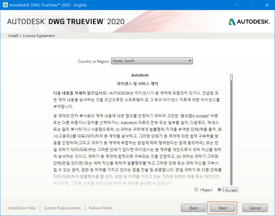
Task: Select the I Reject radio button
Action: 196,190
